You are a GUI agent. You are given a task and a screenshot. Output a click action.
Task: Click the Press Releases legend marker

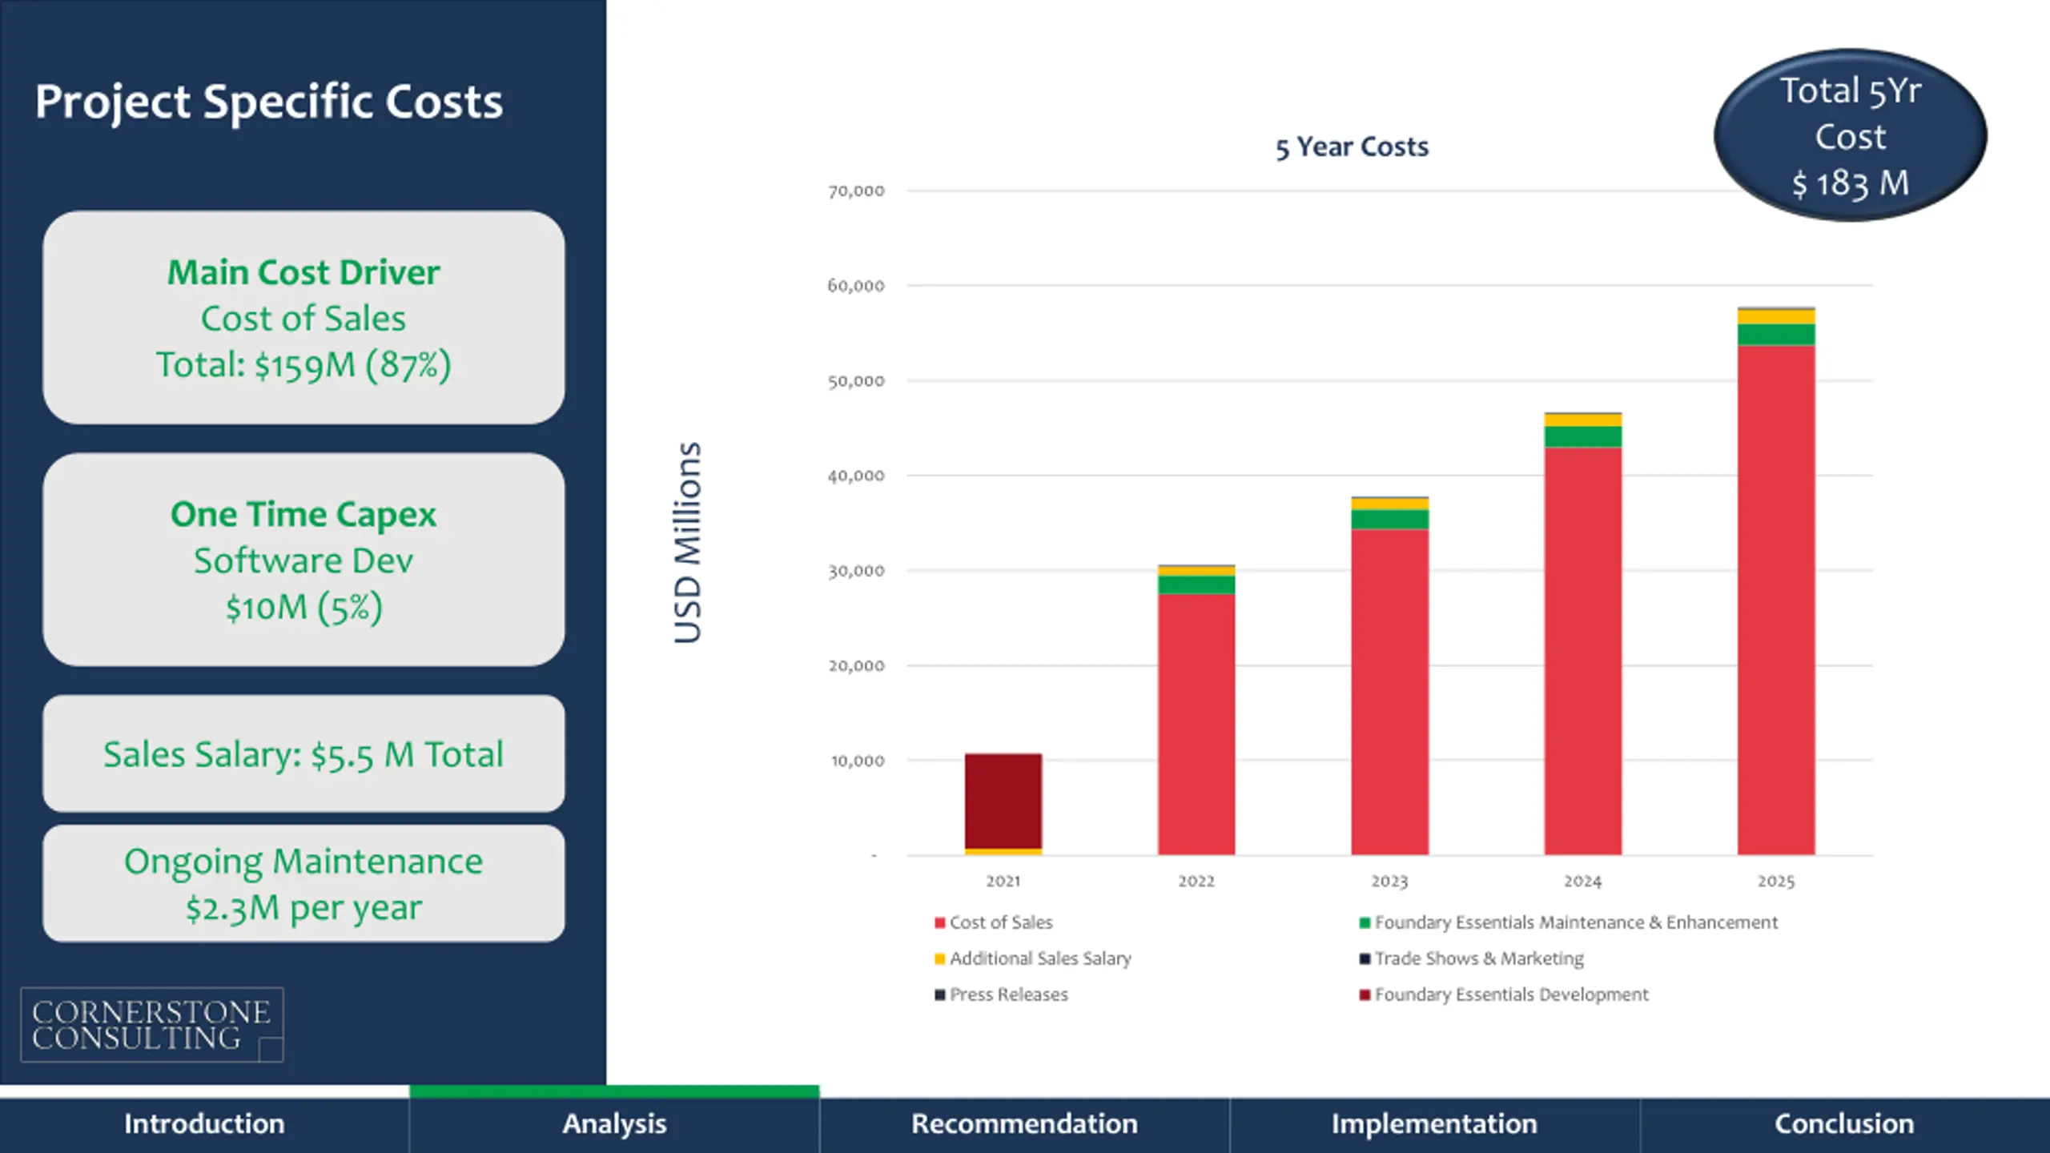pos(940,995)
